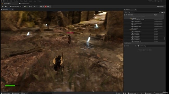Select the Unified_TR_Opt mesh row
169x94 pixels.
[144, 26]
